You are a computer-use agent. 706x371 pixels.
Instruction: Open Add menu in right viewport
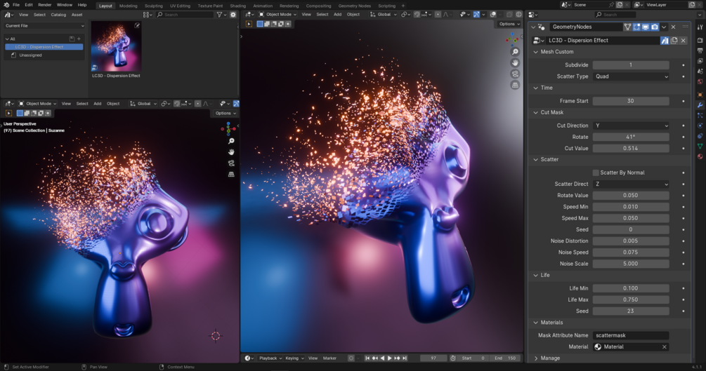coord(337,15)
